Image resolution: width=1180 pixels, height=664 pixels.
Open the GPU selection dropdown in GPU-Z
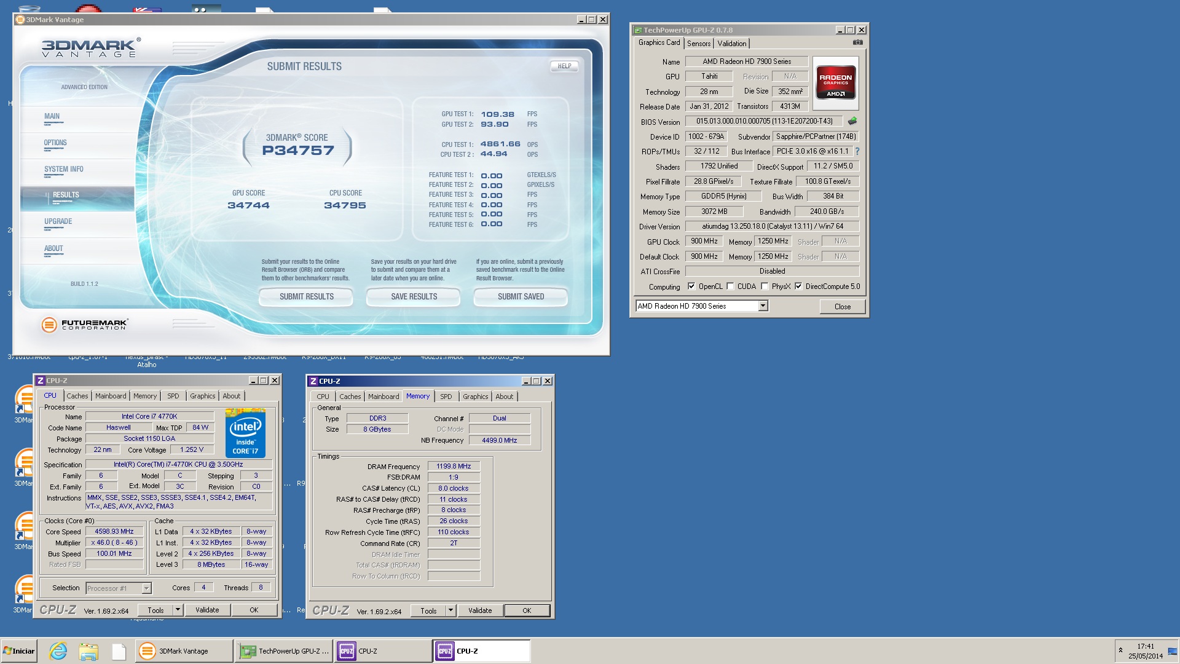763,306
